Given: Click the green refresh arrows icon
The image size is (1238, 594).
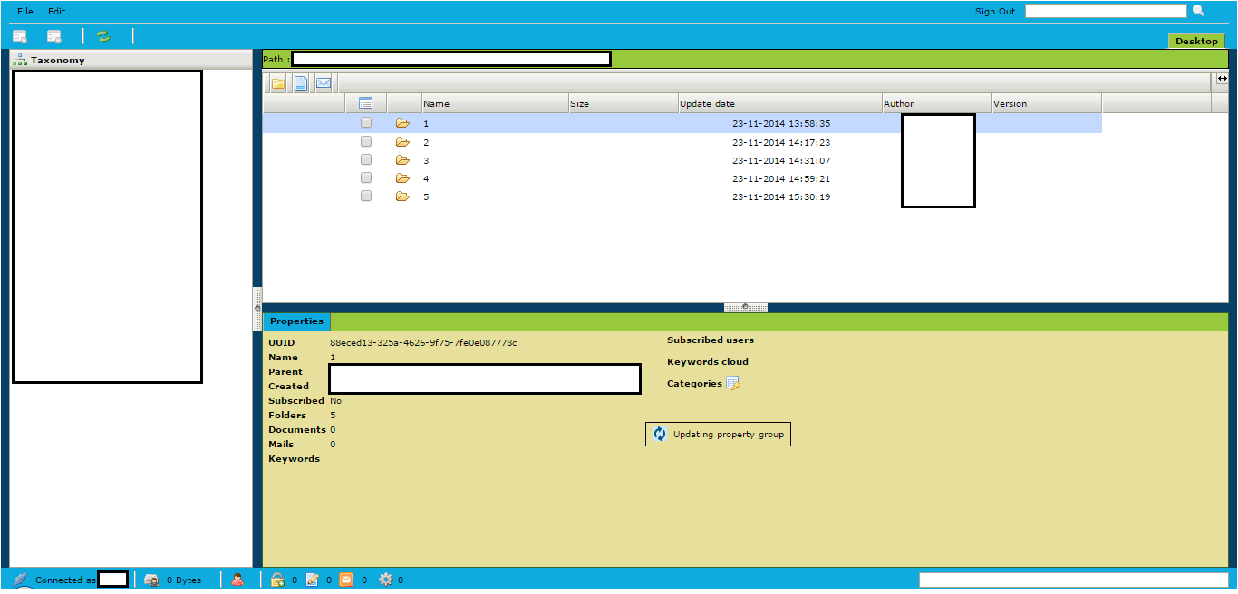Looking at the screenshot, I should [x=103, y=36].
